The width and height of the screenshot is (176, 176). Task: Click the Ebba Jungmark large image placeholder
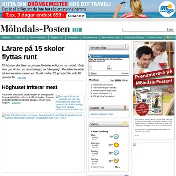click(x=43, y=143)
